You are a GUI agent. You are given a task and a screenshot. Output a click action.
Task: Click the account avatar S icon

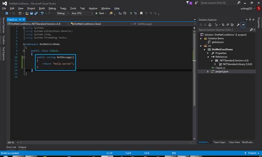point(259,8)
